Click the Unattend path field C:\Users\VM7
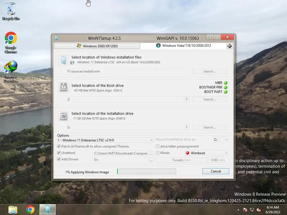 121,153
